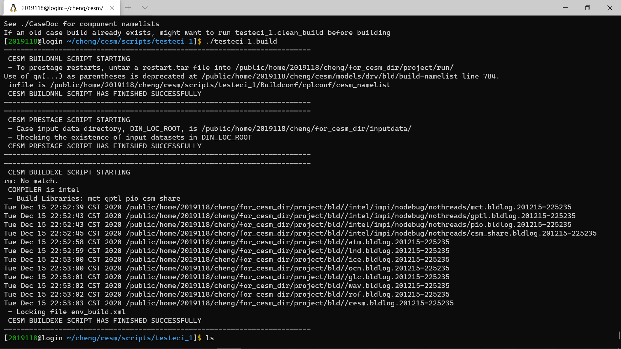Image resolution: width=621 pixels, height=349 pixels.
Task: Click the 'infile is' cesm_namelist path line
Action: [199, 85]
